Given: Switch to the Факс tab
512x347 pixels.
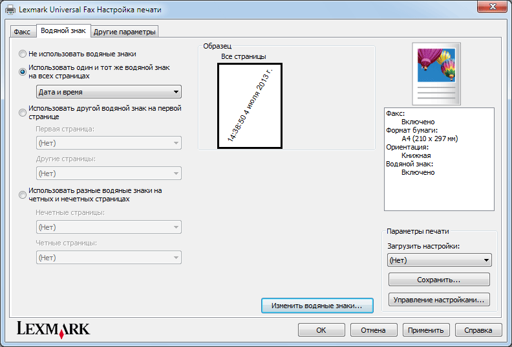Looking at the screenshot, I should pyautogui.click(x=22, y=32).
